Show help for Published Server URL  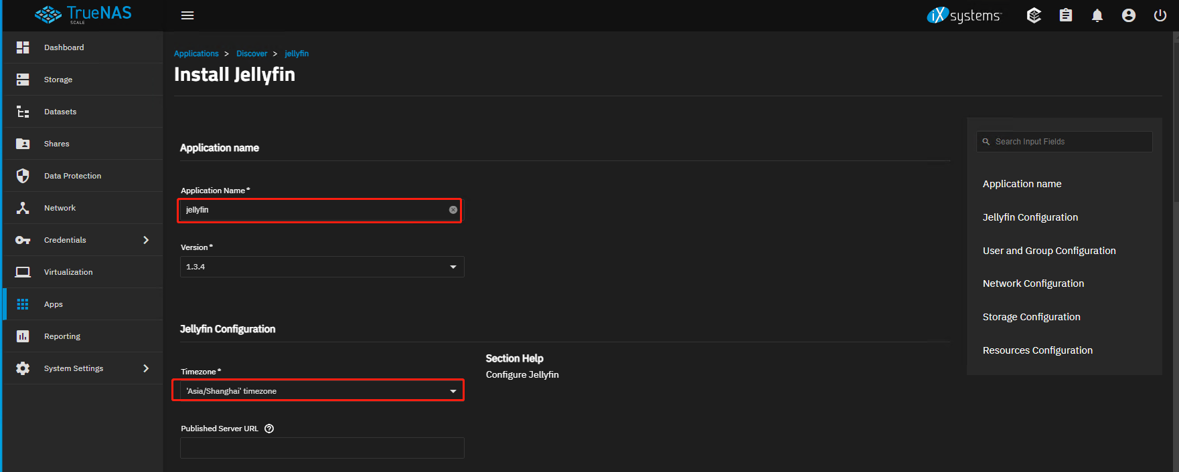[269, 429]
